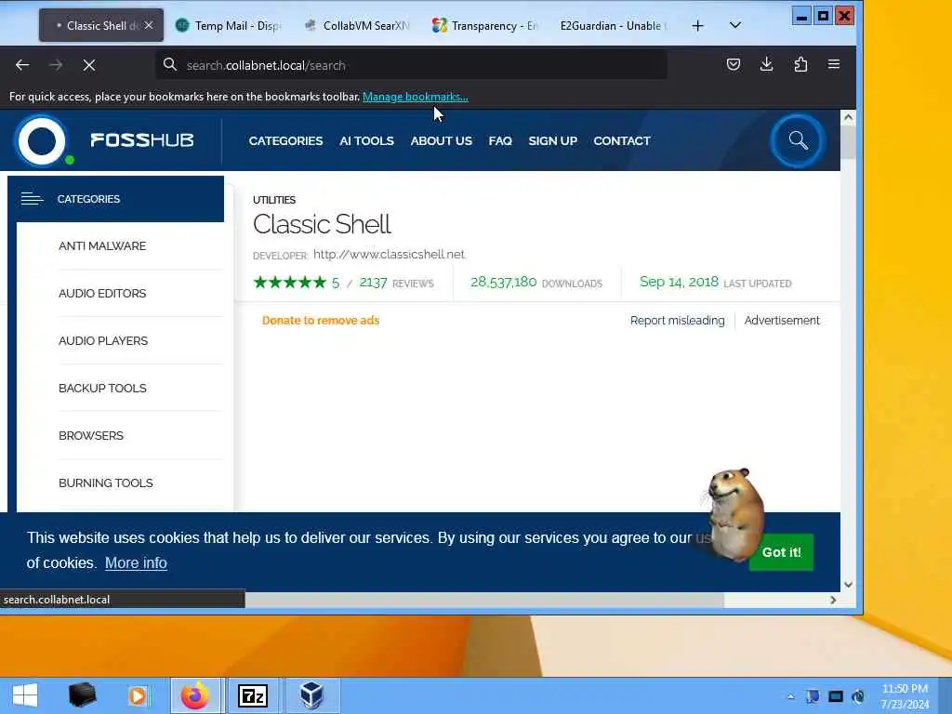
Task: Click the FOSSHUB wordmark
Action: click(142, 140)
